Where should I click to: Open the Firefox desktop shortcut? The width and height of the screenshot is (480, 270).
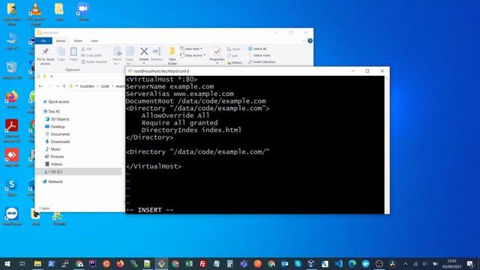(x=12, y=100)
